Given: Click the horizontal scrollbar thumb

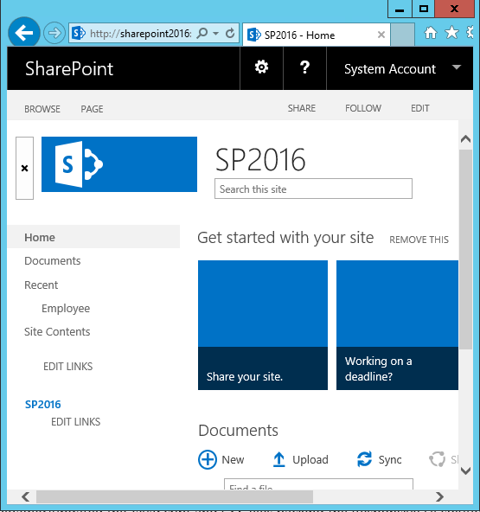Looking at the screenshot, I should pyautogui.click(x=175, y=496).
